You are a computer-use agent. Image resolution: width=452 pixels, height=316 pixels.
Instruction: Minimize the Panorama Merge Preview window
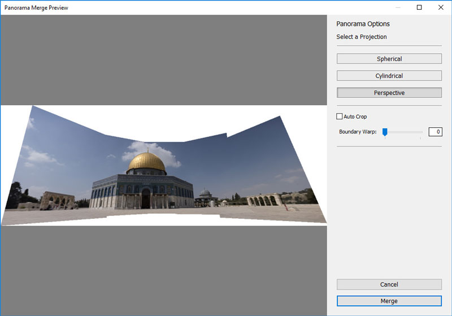pos(398,7)
